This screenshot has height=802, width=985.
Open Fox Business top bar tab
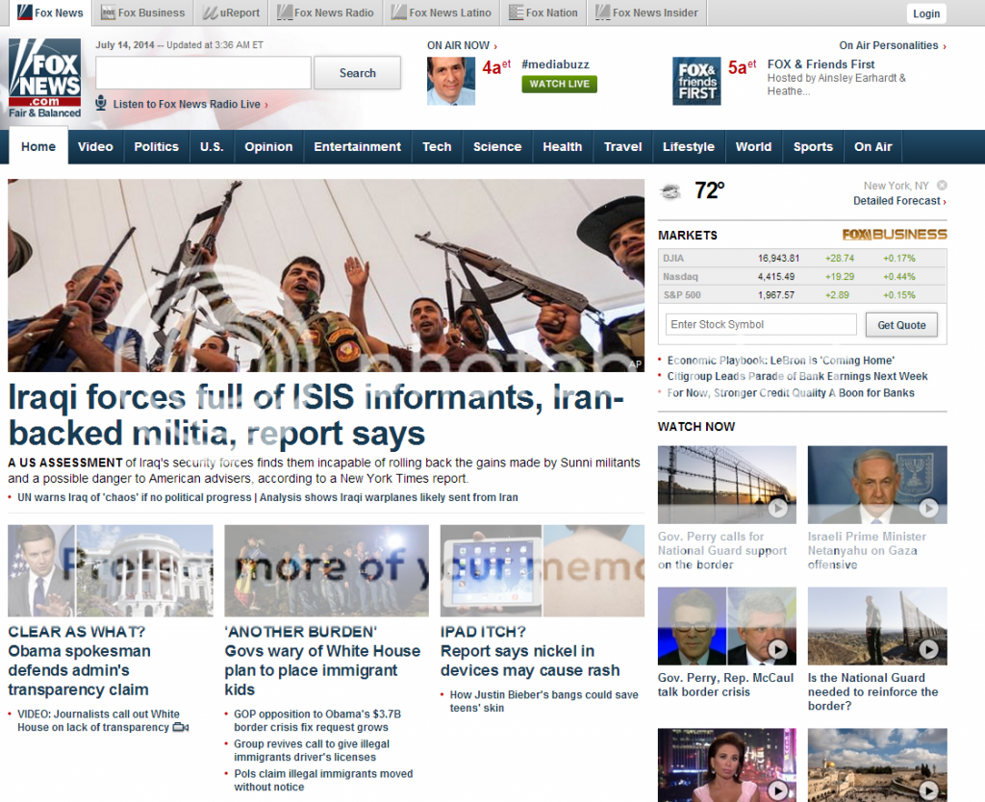click(x=143, y=13)
